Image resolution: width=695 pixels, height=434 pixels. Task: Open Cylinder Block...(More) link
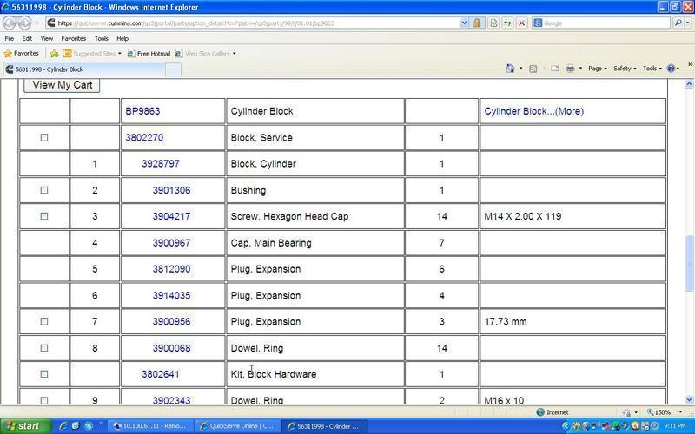point(534,111)
